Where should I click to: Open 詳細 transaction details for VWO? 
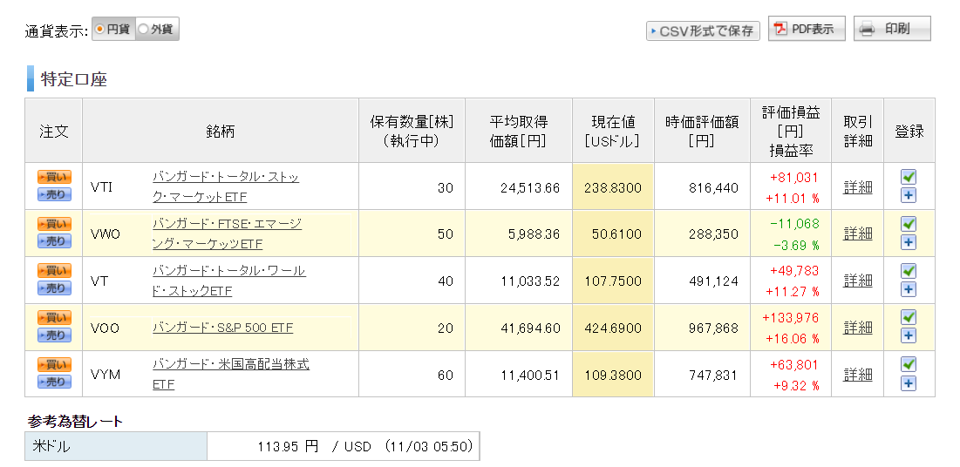[x=857, y=233]
